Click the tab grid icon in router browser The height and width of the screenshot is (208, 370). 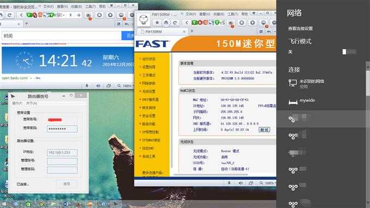261,31
